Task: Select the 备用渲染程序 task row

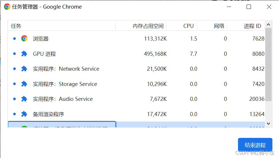Action: click(136, 114)
